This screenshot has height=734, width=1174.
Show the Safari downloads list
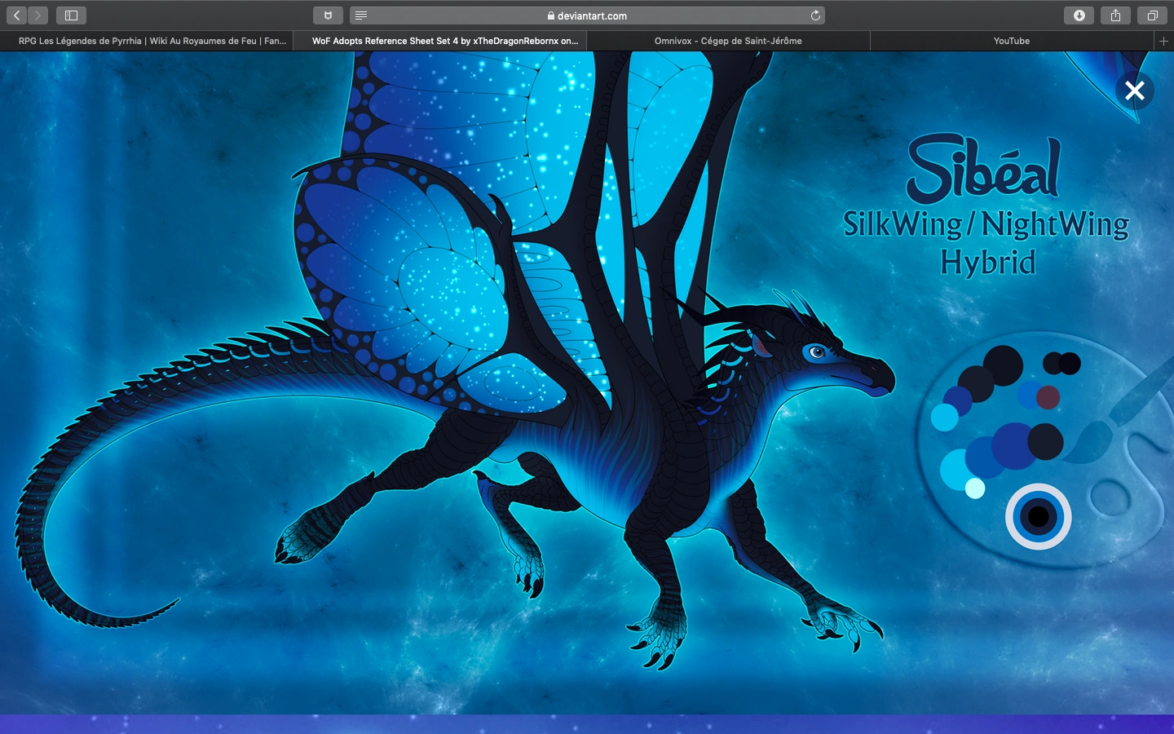(1079, 15)
